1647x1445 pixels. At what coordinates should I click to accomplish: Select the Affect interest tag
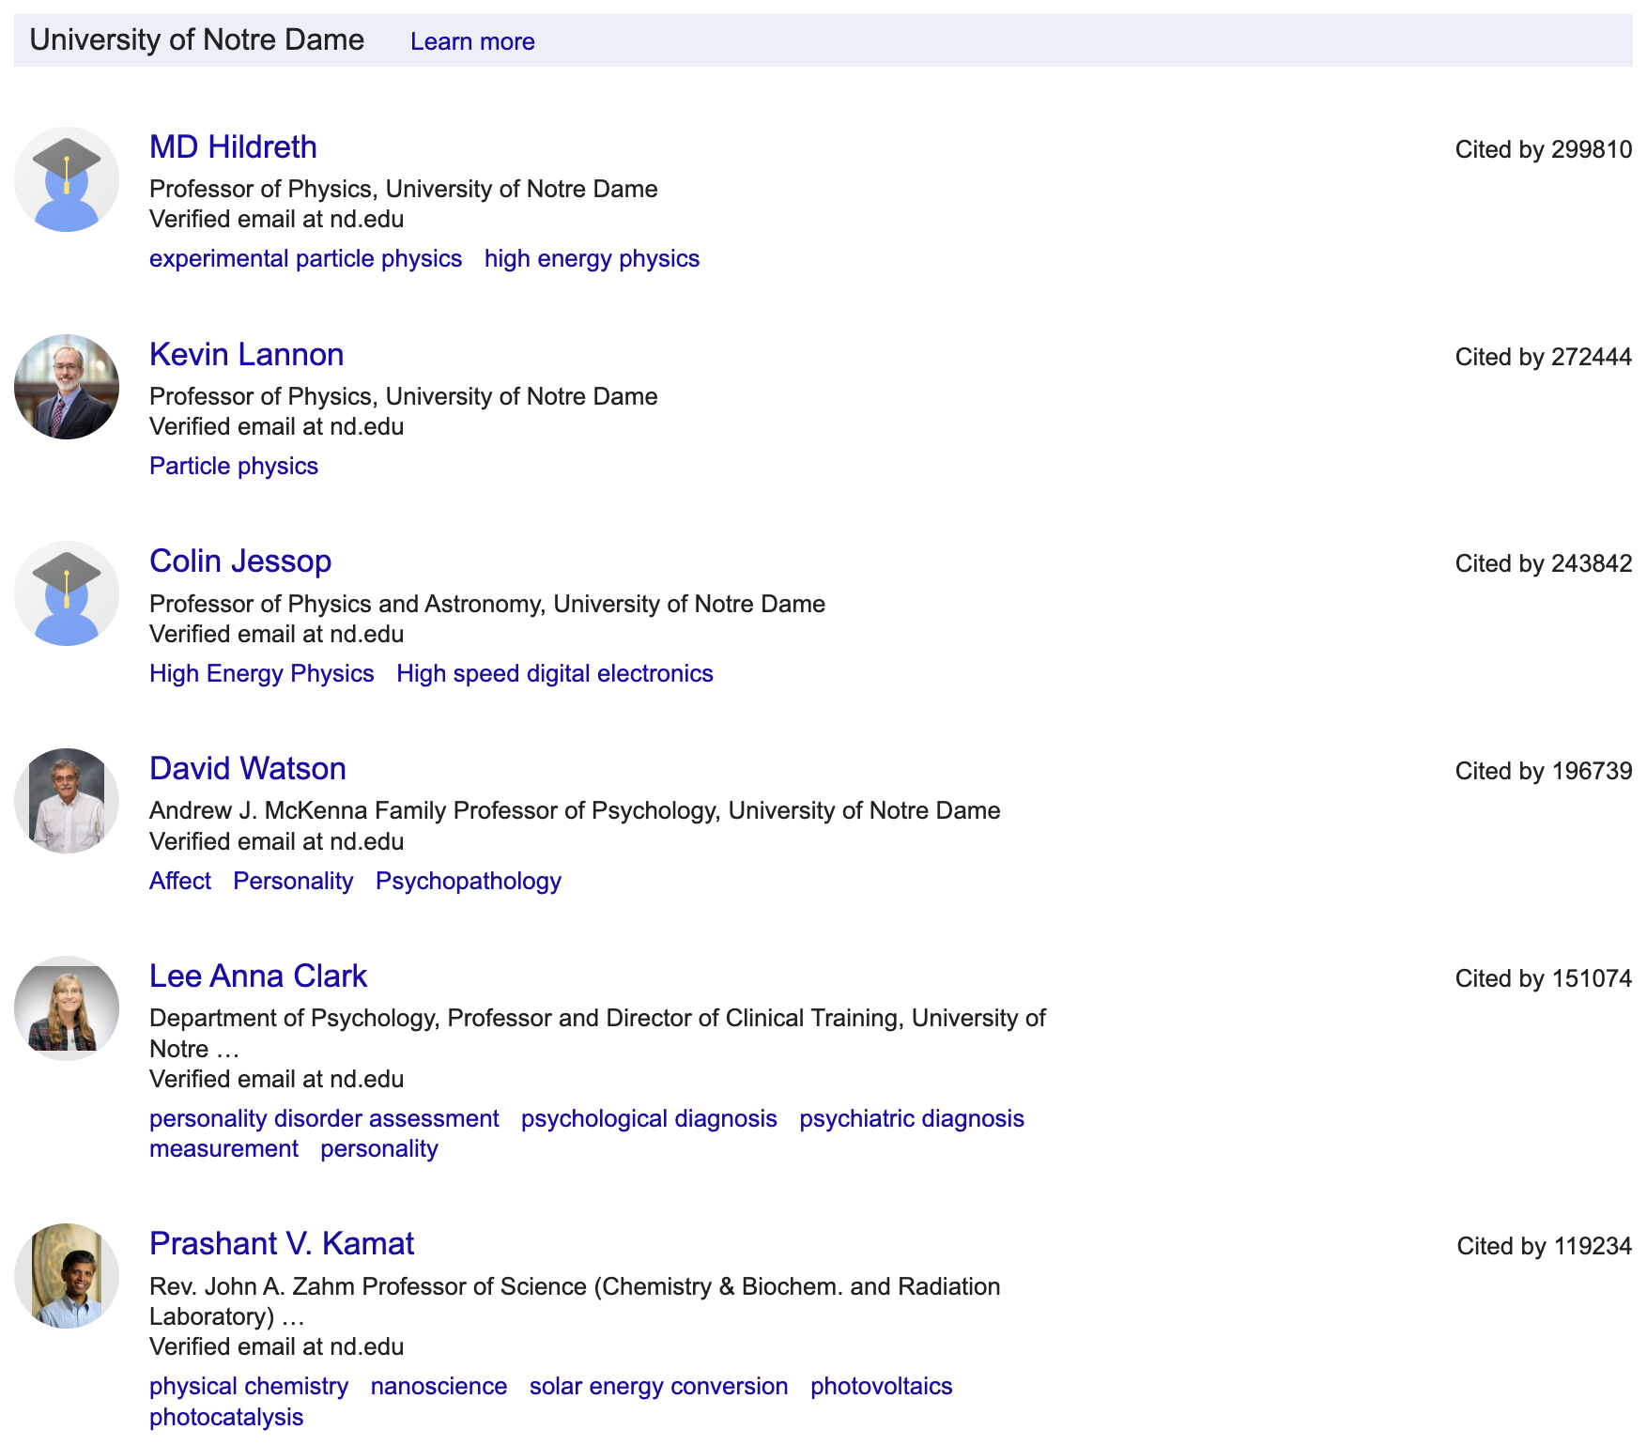[x=180, y=881]
